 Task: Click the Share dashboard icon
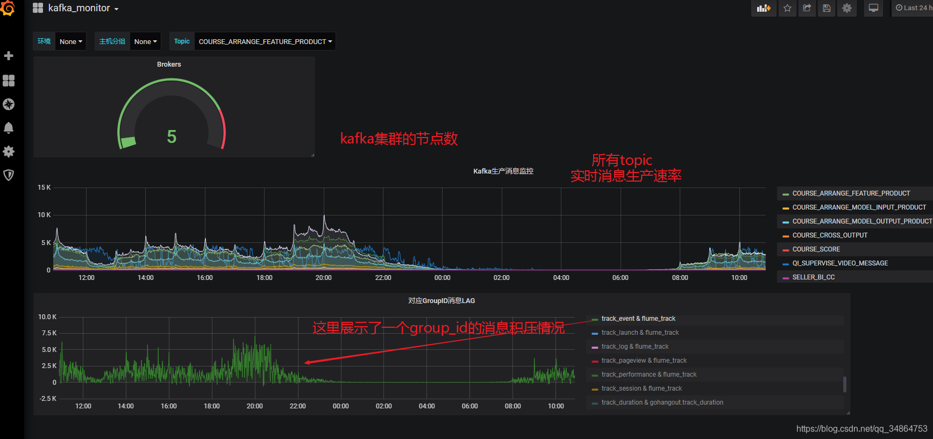(807, 8)
